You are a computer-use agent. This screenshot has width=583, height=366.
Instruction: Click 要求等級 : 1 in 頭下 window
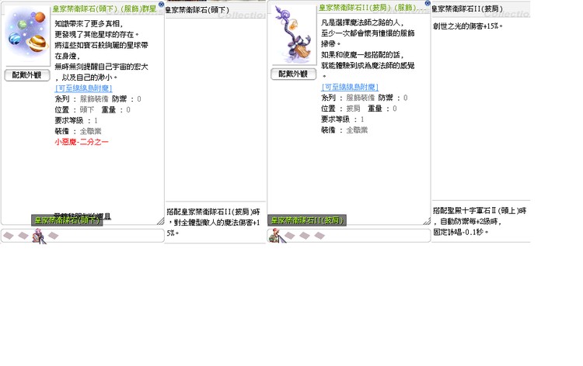(76, 120)
